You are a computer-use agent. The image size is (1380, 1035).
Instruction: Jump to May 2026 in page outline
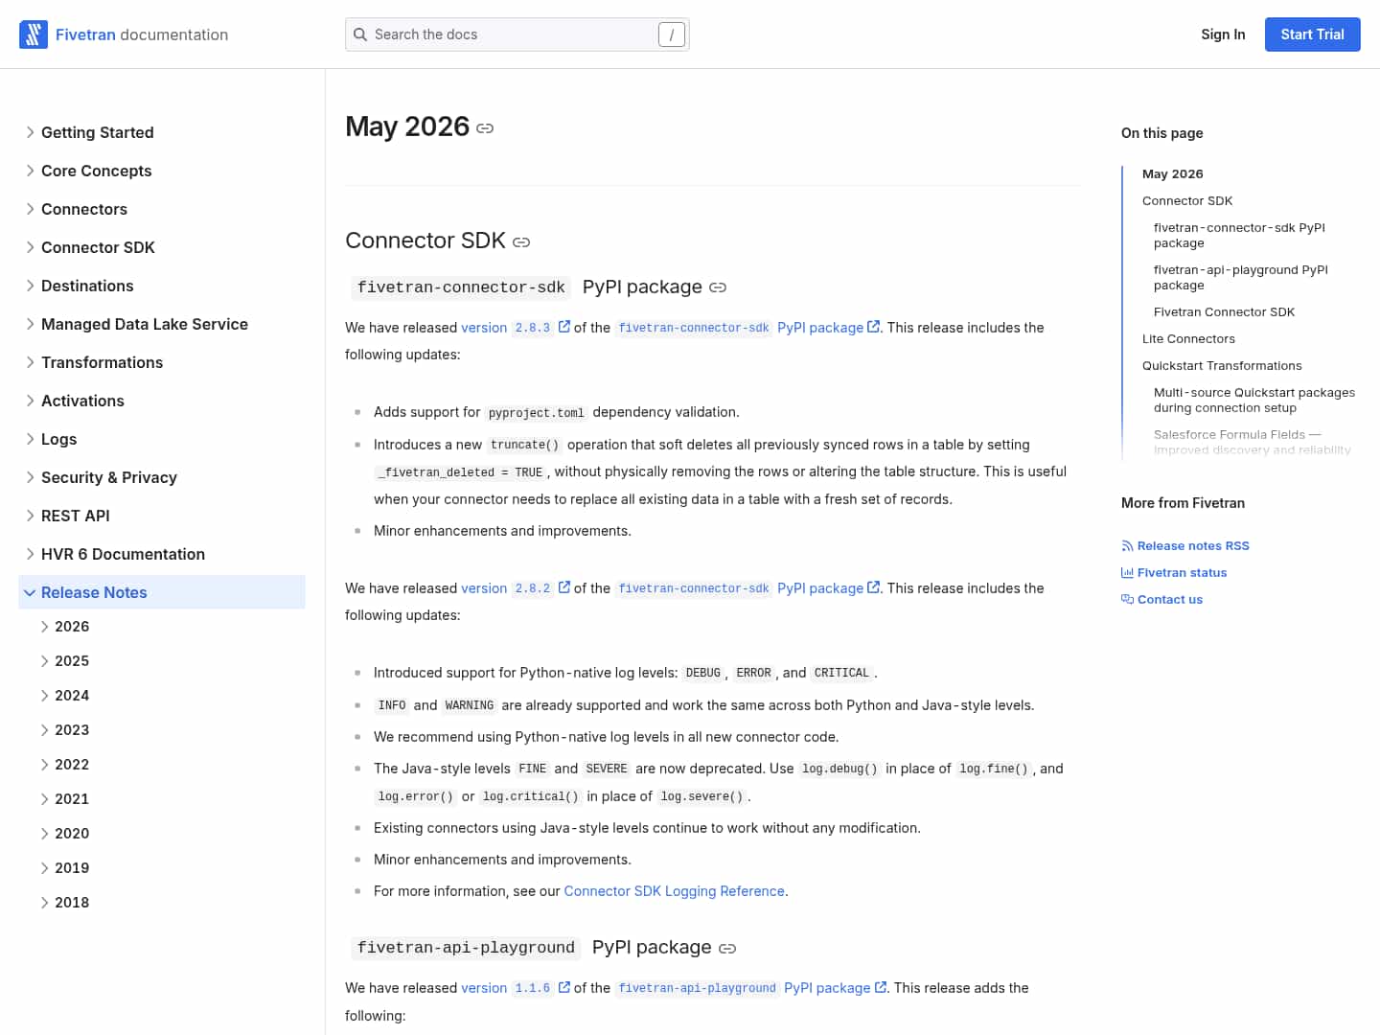pos(1173,174)
